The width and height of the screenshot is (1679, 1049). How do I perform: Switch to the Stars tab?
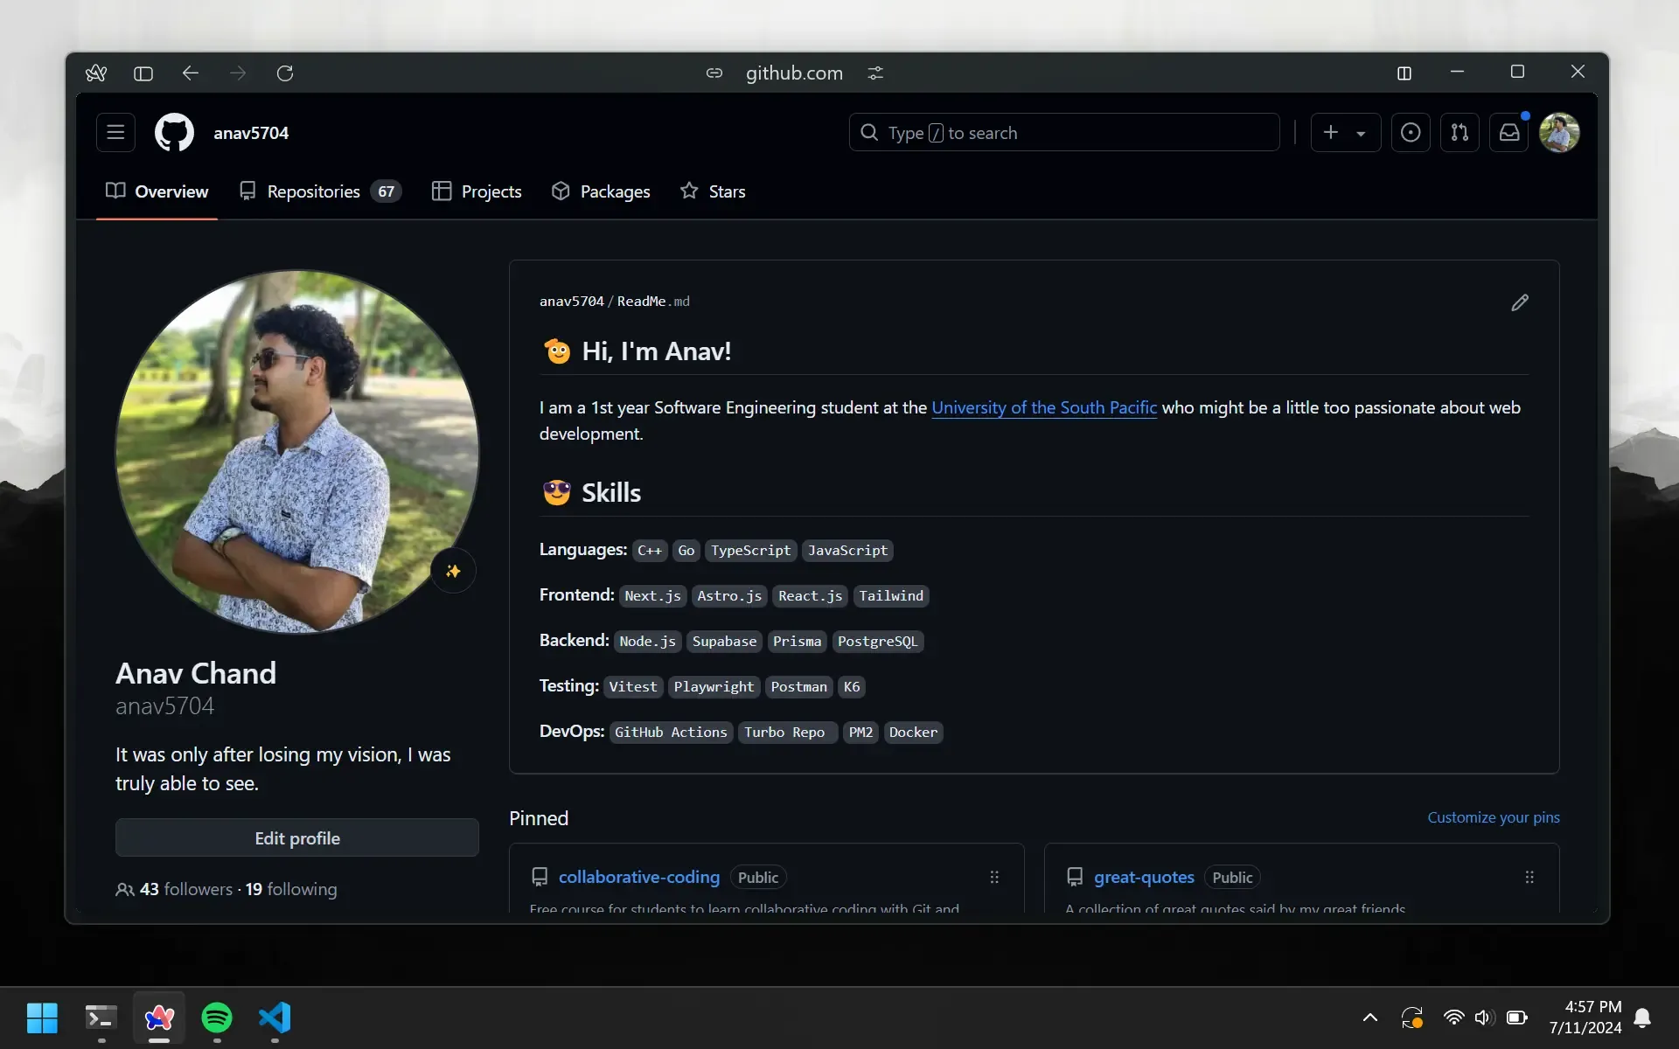[713, 191]
